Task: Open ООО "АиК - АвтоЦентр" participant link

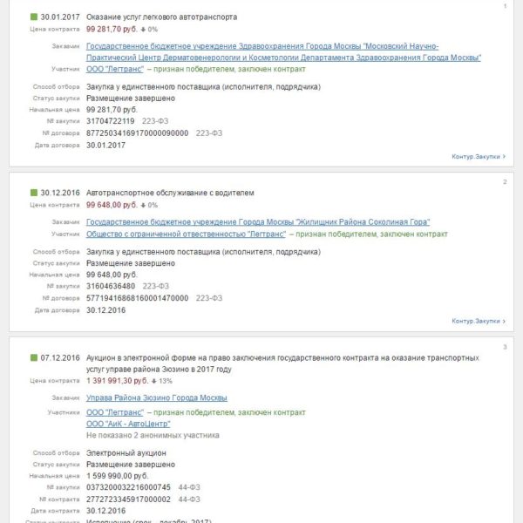Action: point(128,424)
